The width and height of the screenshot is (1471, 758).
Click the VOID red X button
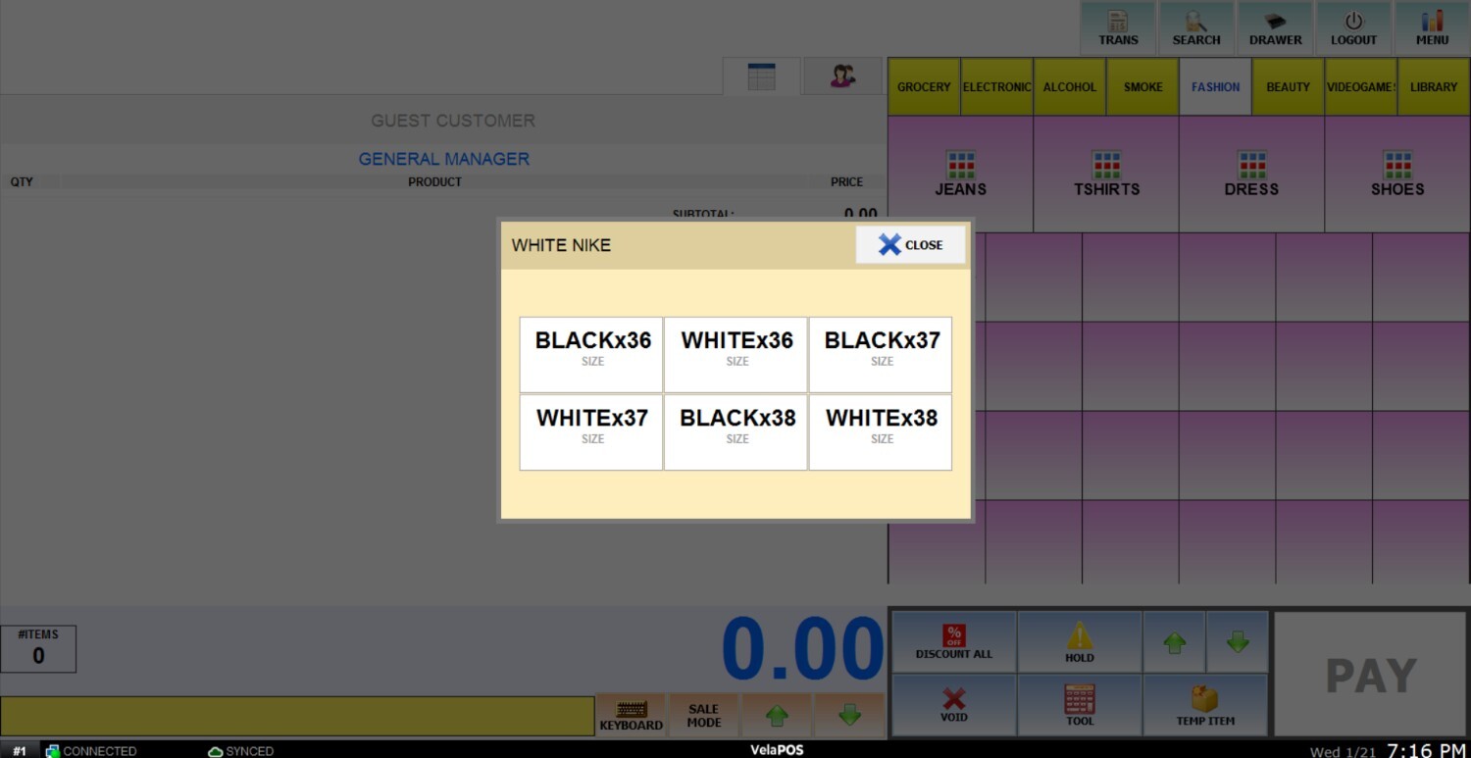953,704
